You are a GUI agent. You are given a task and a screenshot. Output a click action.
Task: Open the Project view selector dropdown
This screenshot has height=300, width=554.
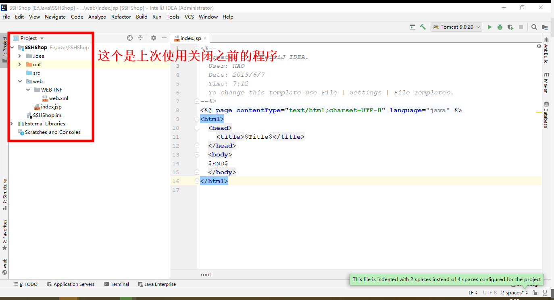tap(28, 38)
